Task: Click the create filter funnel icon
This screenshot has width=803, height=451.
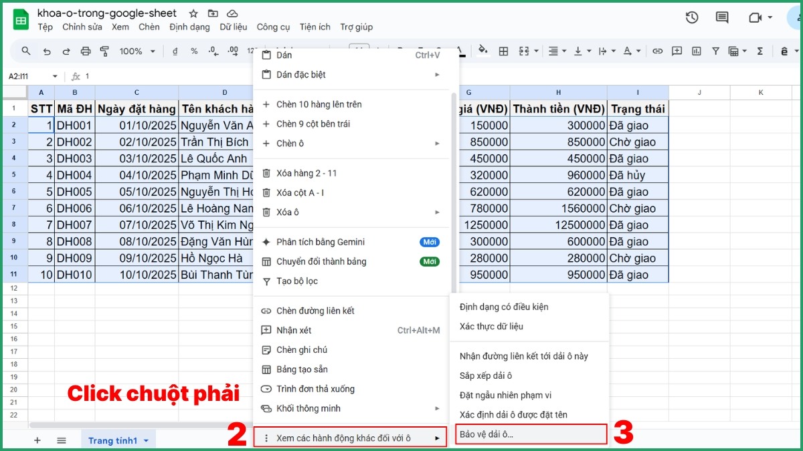Action: pos(715,51)
